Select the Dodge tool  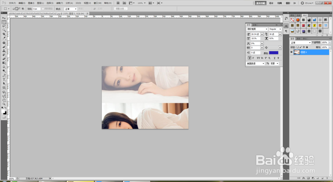[x=4, y=71]
